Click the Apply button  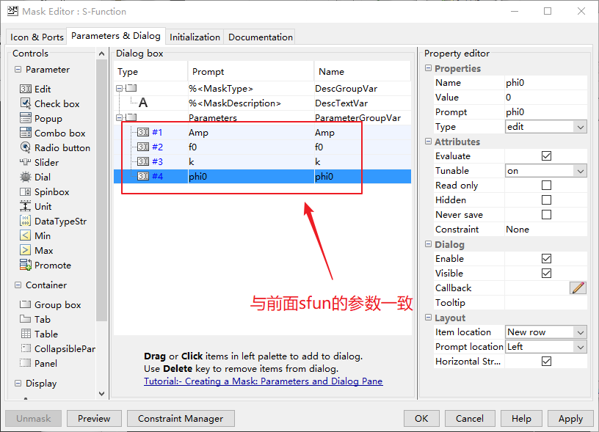[x=570, y=419]
